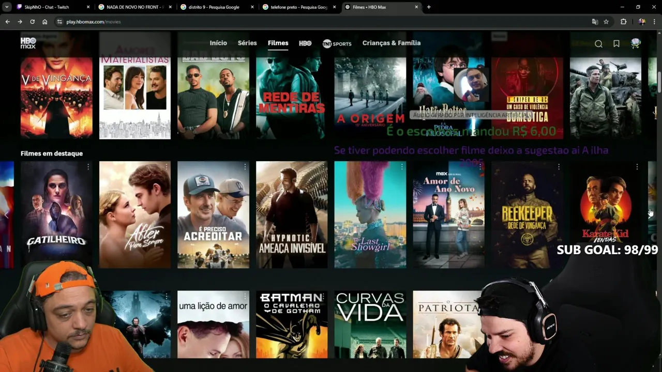Viewport: 662px width, 372px height.
Task: Open the profile avatar menu
Action: (x=636, y=43)
